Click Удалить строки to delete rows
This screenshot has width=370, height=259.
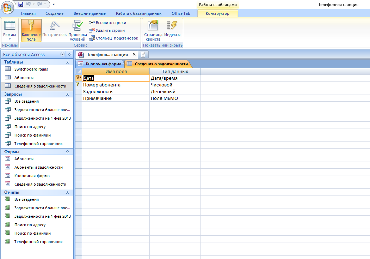[107, 30]
